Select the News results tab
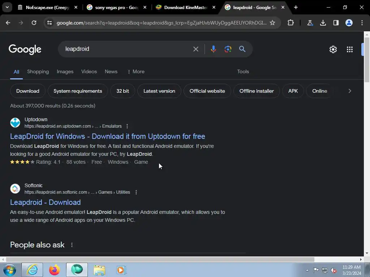The width and height of the screenshot is (370, 277). coord(111,72)
